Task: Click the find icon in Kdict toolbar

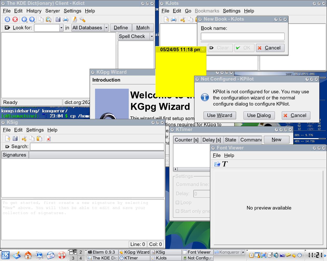Action: pyautogui.click(x=49, y=19)
